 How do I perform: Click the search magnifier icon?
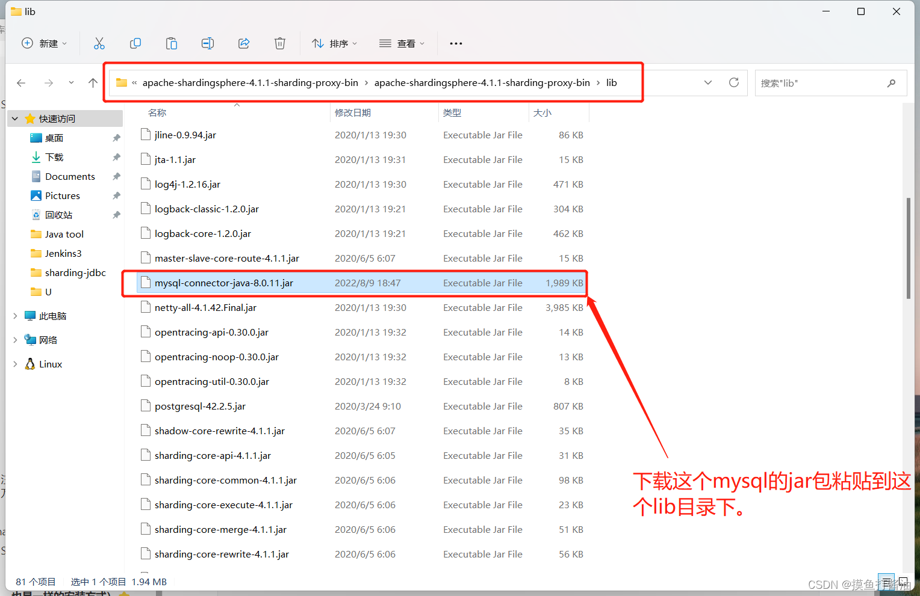coord(891,83)
